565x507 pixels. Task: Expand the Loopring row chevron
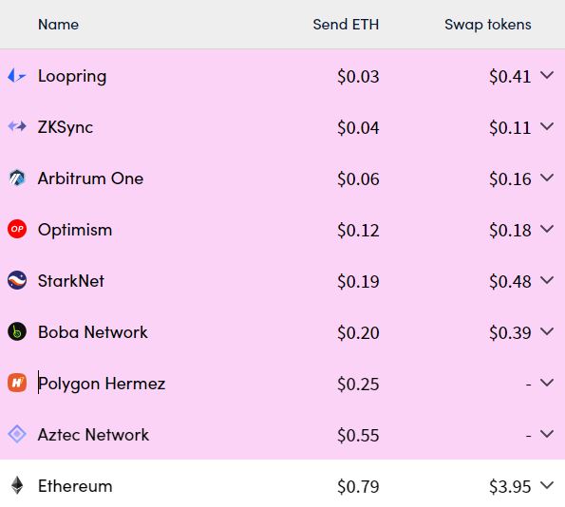tap(547, 75)
